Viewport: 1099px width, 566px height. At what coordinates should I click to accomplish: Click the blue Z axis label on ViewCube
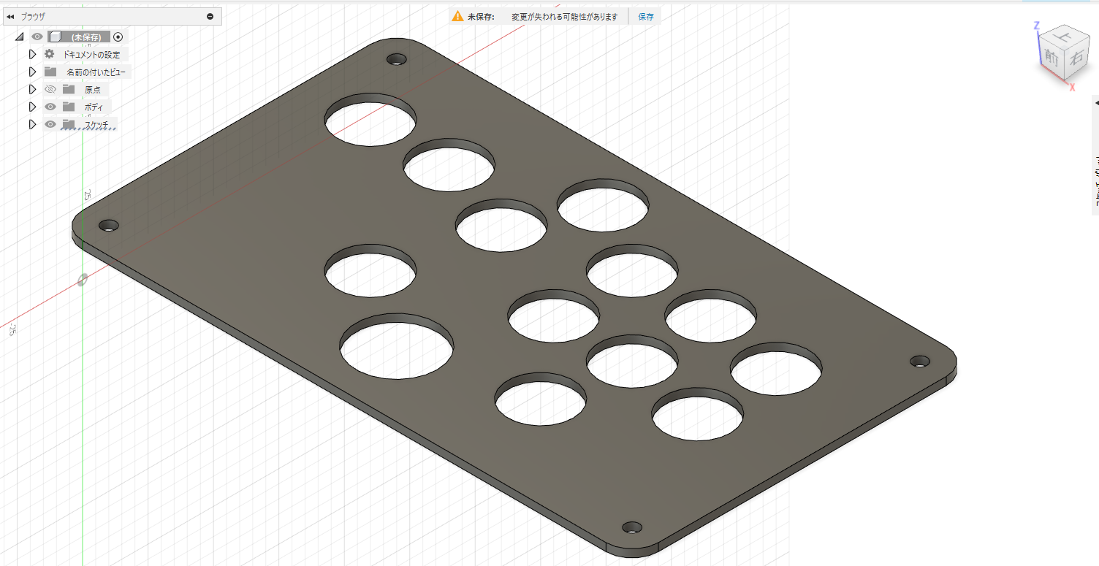1036,26
